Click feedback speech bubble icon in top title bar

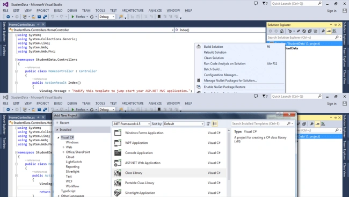click(x=256, y=3)
